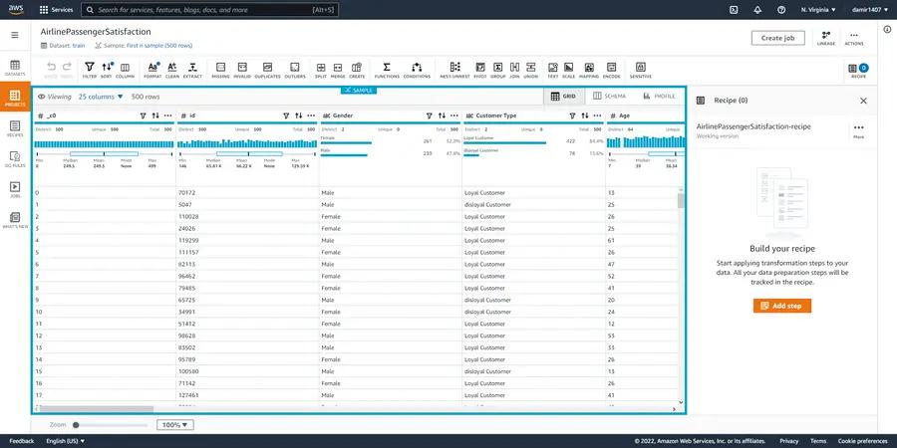Toggle the Recipe panel button in toolbar
This screenshot has width=897, height=448.
pos(858,70)
